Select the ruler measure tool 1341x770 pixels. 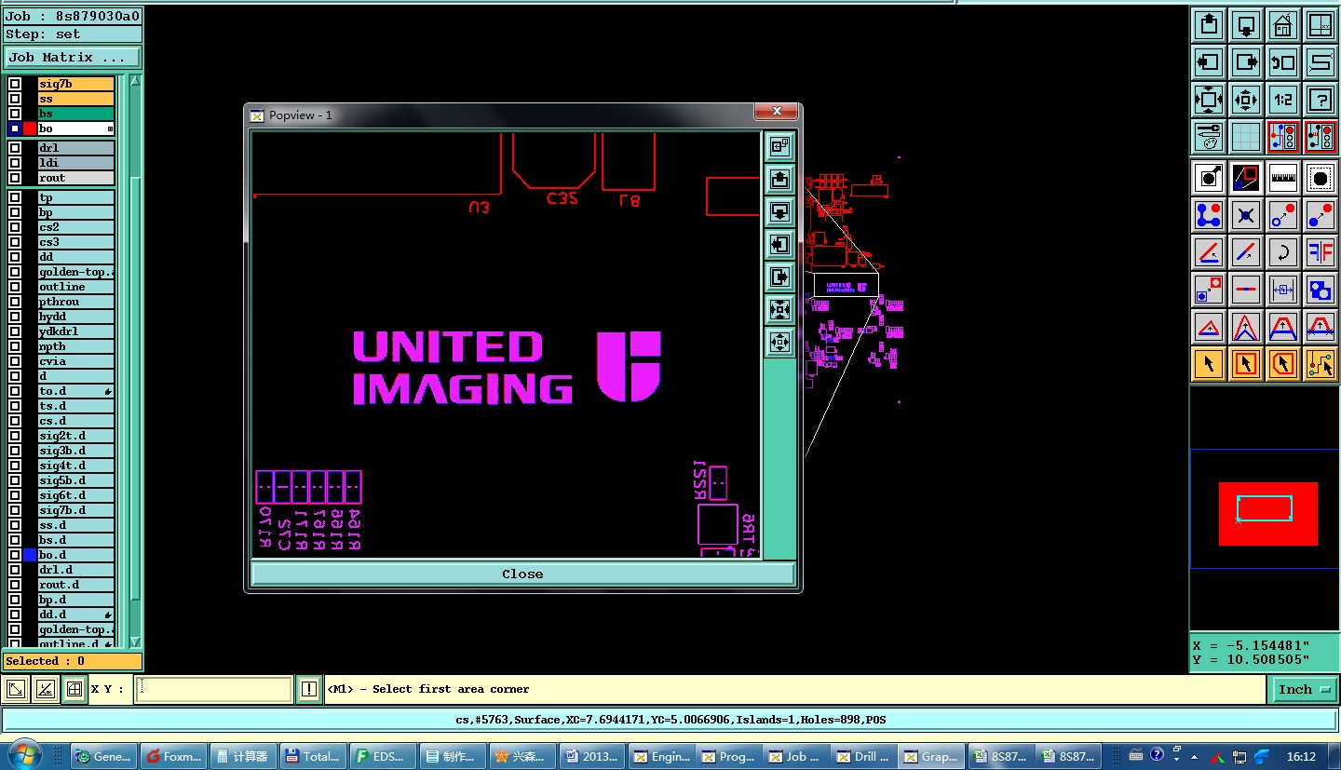pos(1283,177)
